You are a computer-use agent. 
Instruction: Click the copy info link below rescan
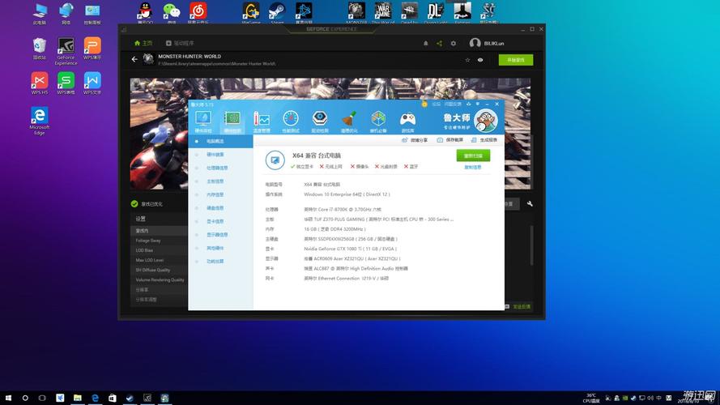(x=473, y=167)
